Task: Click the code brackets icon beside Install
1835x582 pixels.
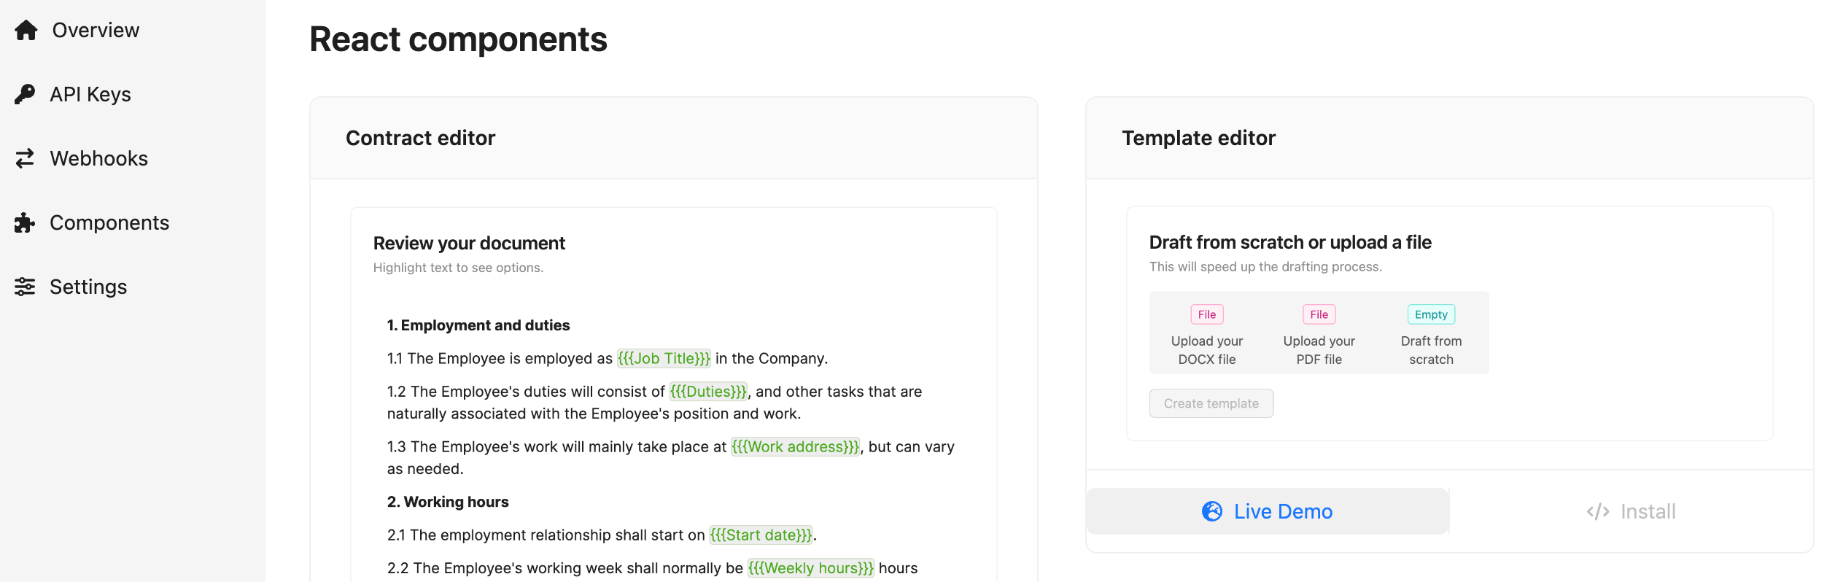Action: coord(1597,511)
